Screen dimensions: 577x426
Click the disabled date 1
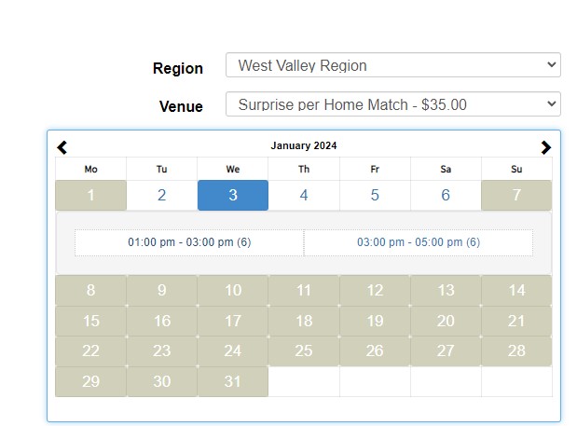tap(91, 196)
